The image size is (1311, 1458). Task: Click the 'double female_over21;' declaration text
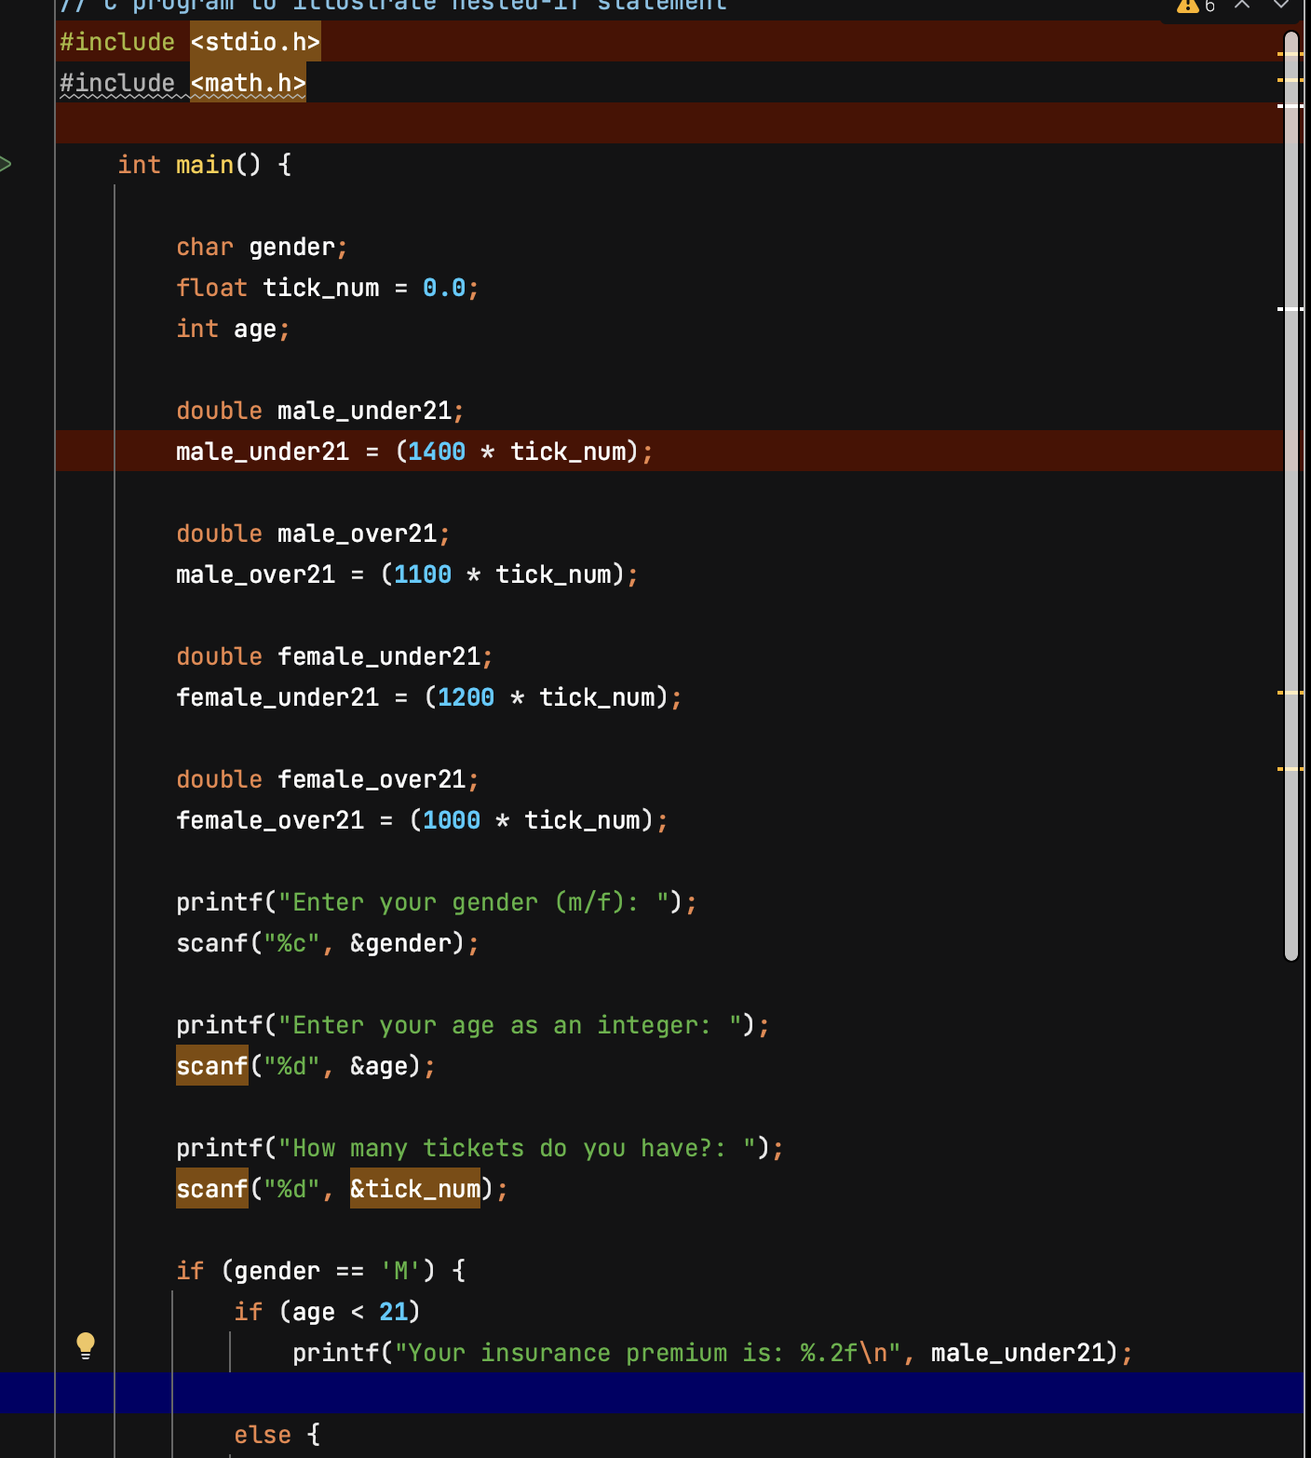(328, 779)
